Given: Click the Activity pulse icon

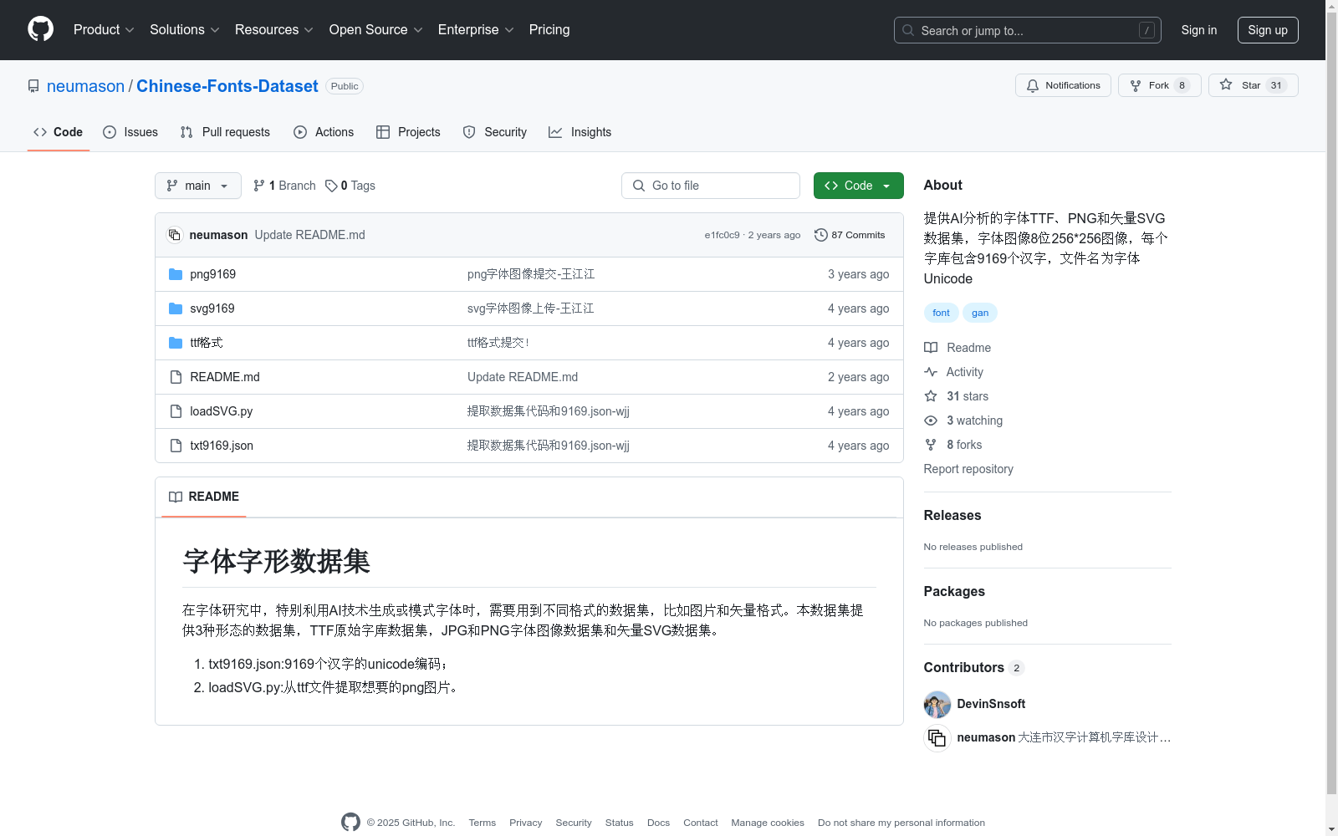Looking at the screenshot, I should [x=931, y=372].
